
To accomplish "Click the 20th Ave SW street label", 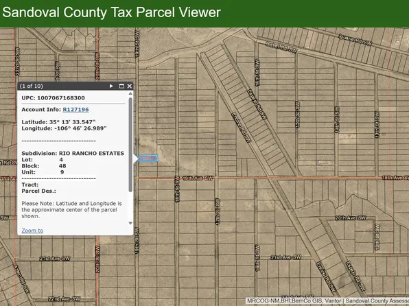I will 350,217.
